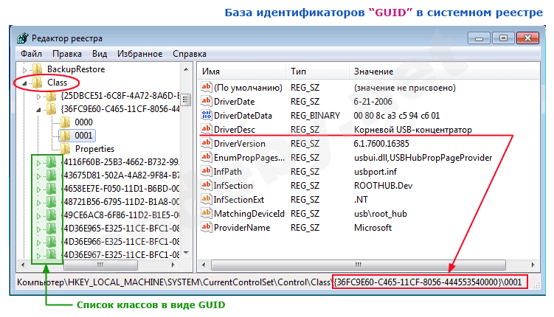
Task: Click string icon for EnumPropPages value
Action: pyautogui.click(x=207, y=157)
